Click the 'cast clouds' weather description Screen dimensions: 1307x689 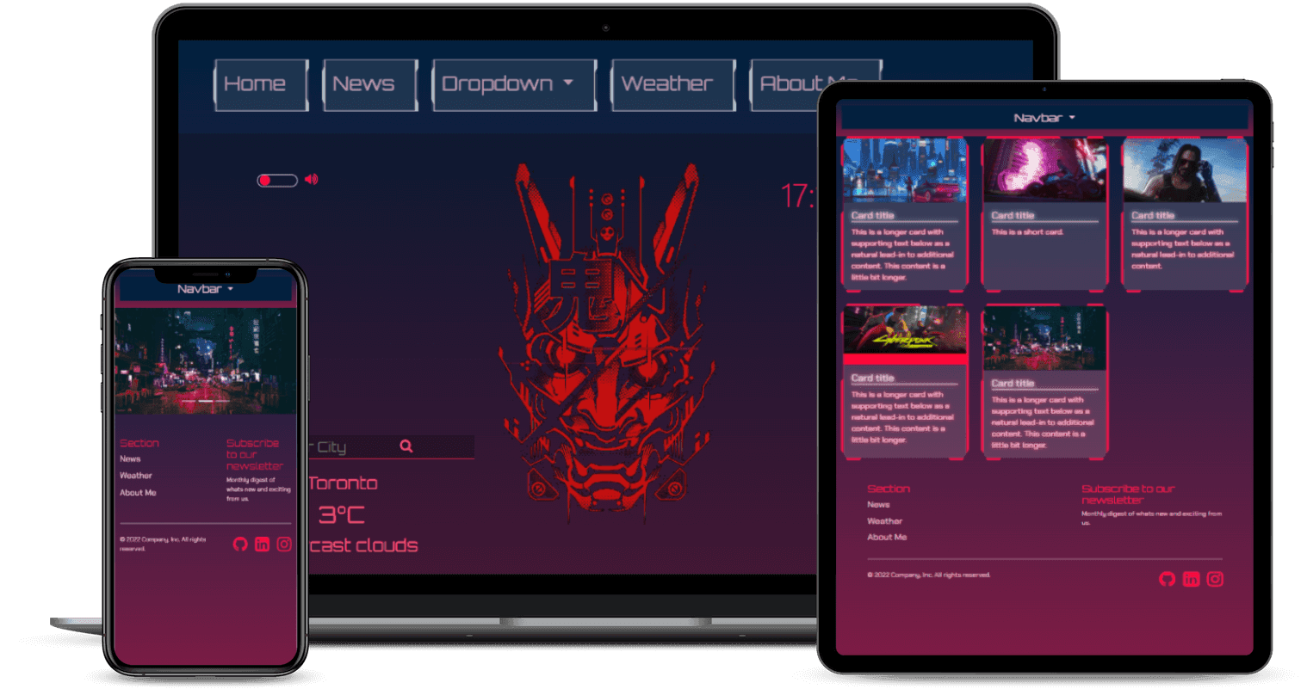363,545
